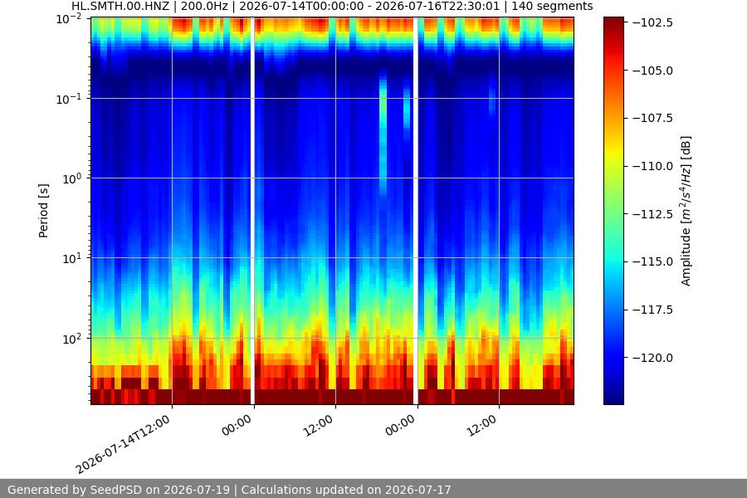This screenshot has height=498, width=747.
Task: Click the -115.0 colorbar tick label
Action: tap(652, 261)
